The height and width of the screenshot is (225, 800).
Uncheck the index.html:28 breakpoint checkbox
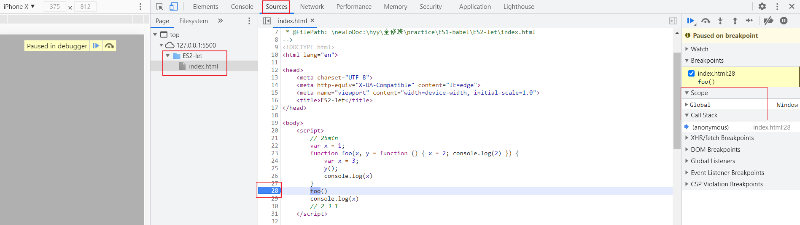tap(691, 73)
